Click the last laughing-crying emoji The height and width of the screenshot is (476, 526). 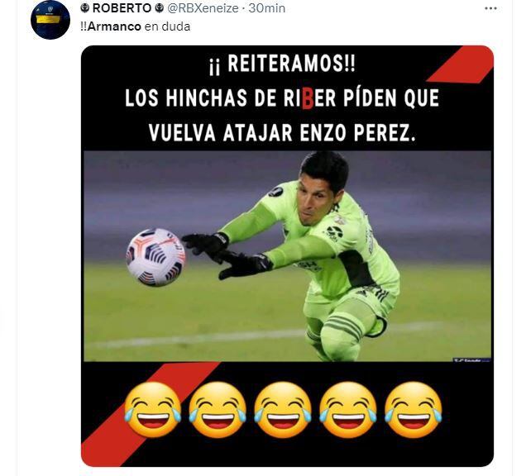(414, 410)
